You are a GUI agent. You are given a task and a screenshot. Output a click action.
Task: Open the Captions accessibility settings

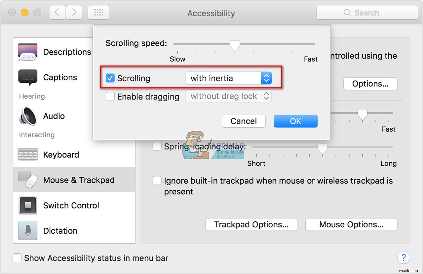pyautogui.click(x=28, y=77)
